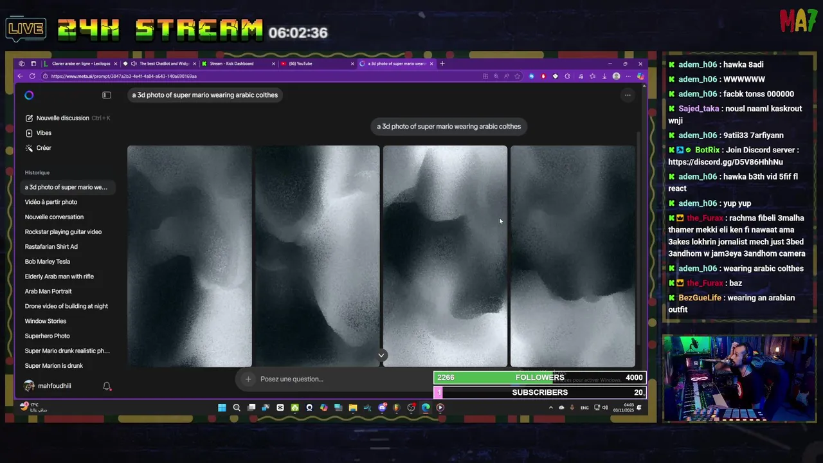Open 'Rockstar playing guitar video' conversation

point(63,232)
